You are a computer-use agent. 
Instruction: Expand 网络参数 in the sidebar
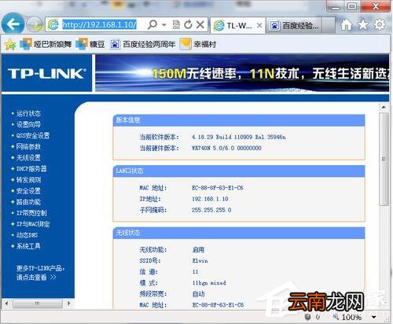pos(28,146)
